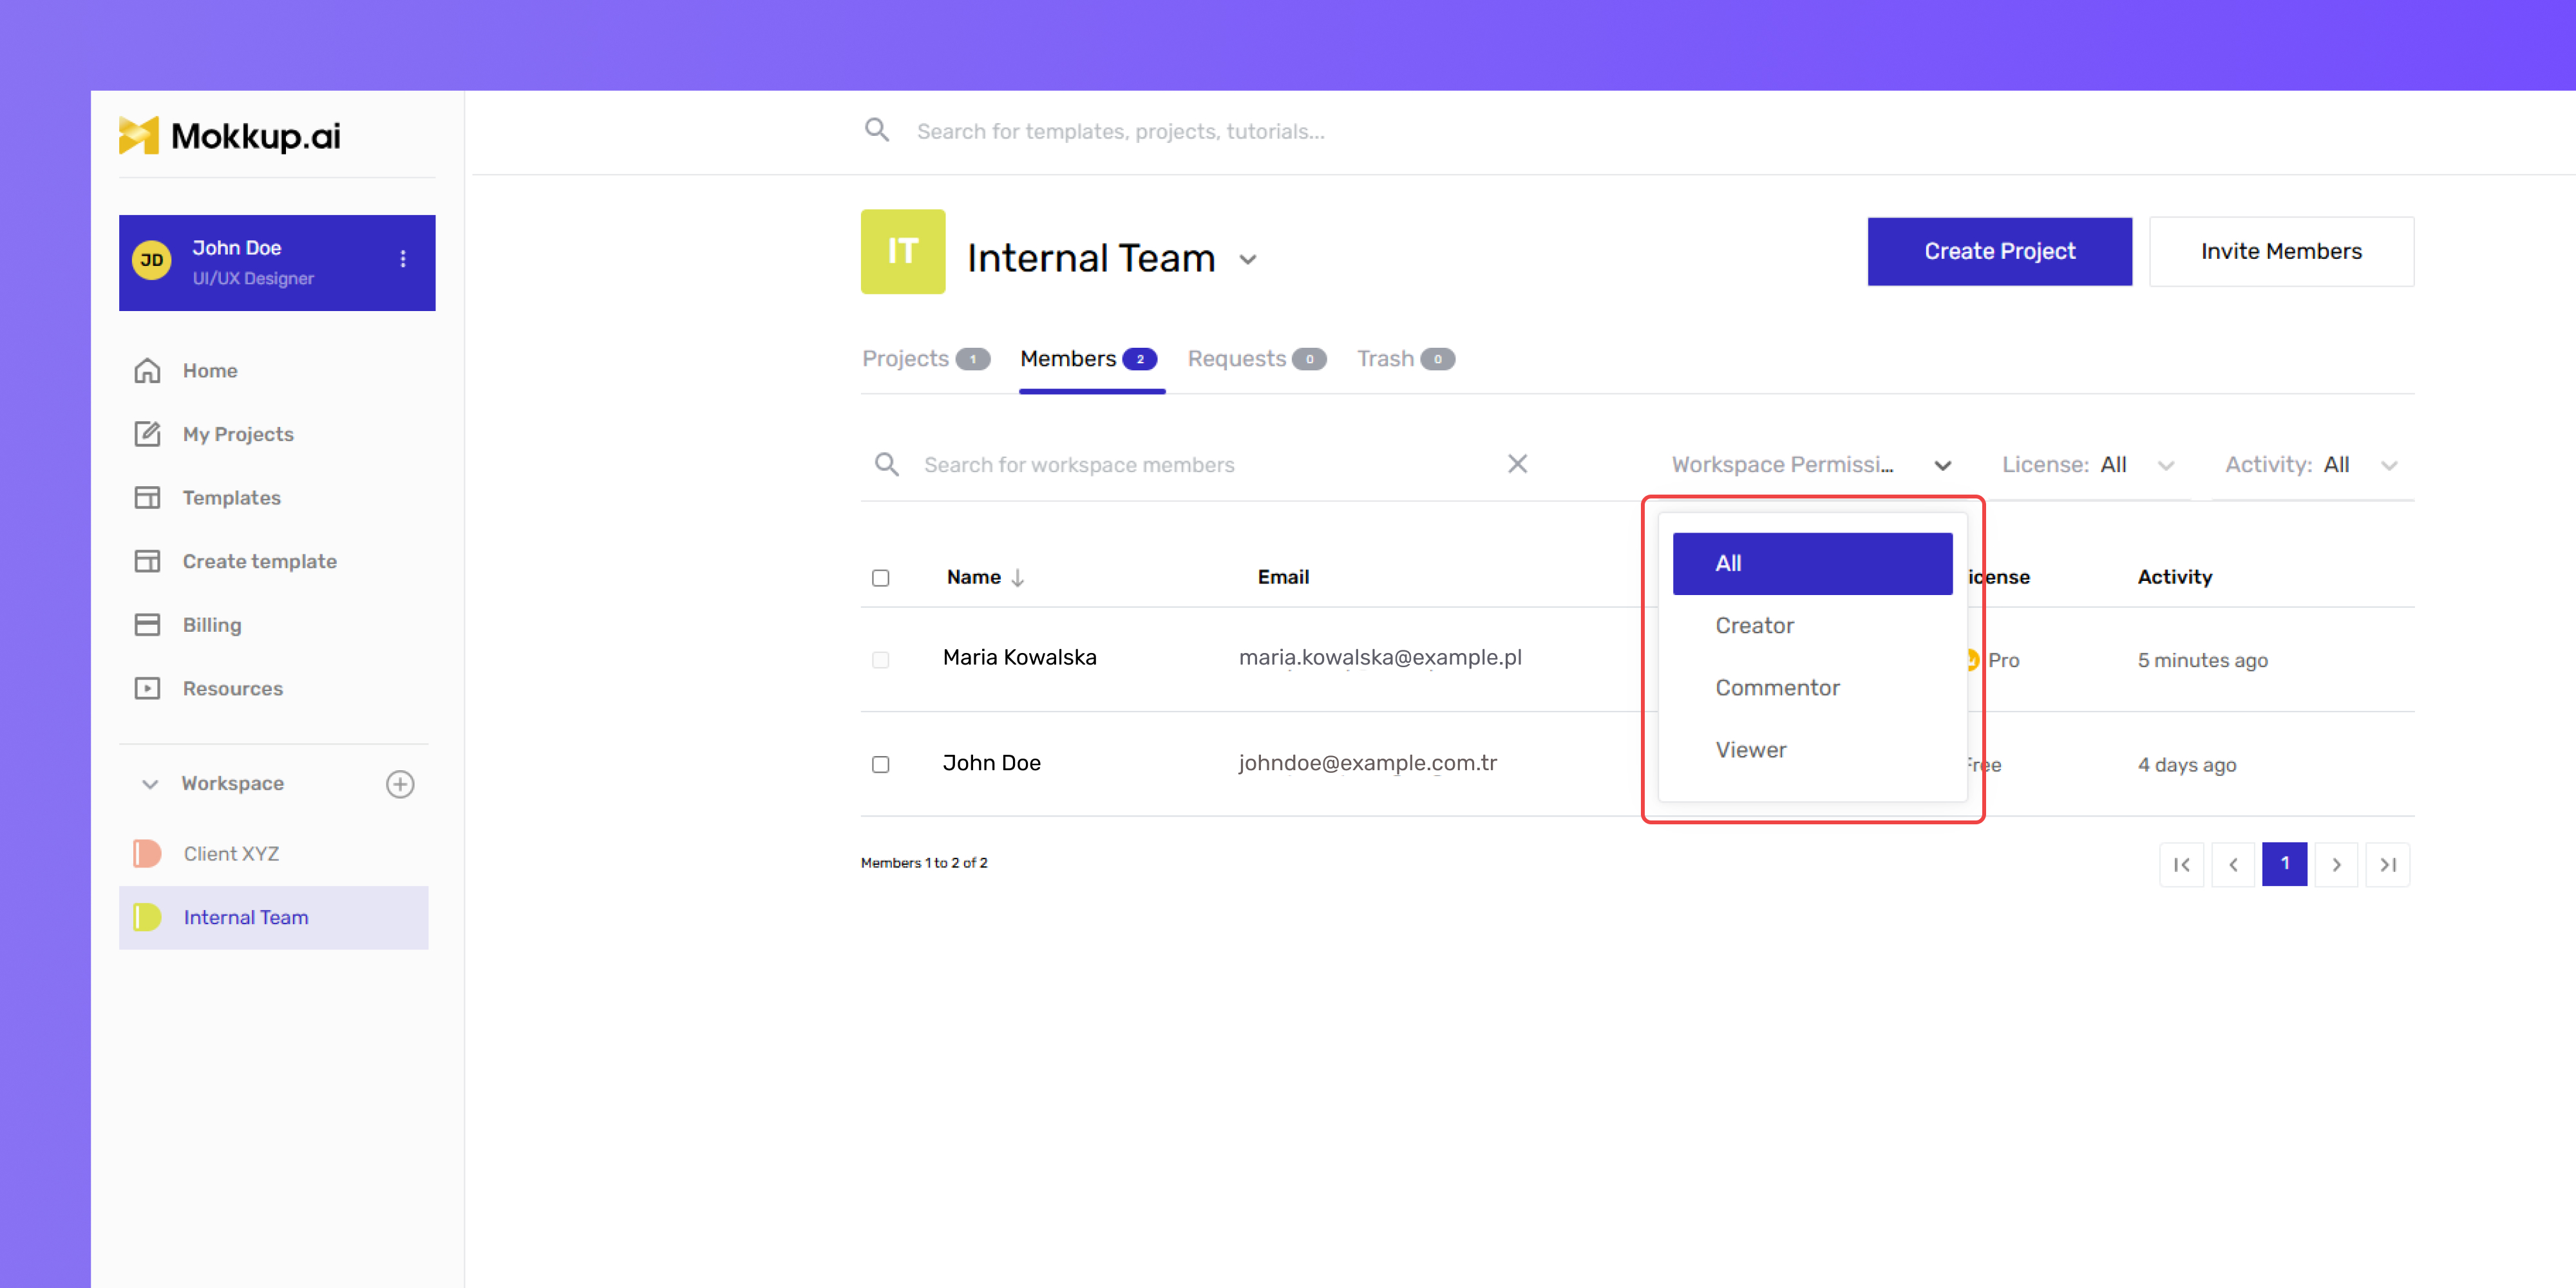Open the Client XYZ workspace
This screenshot has height=1288, width=2576.
pos(274,854)
